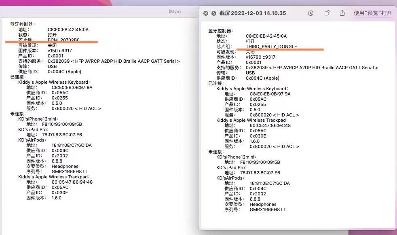Click 'KD's iPad Pro' in Quick Look window
The height and width of the screenshot is (235, 397).
(x=231, y=167)
